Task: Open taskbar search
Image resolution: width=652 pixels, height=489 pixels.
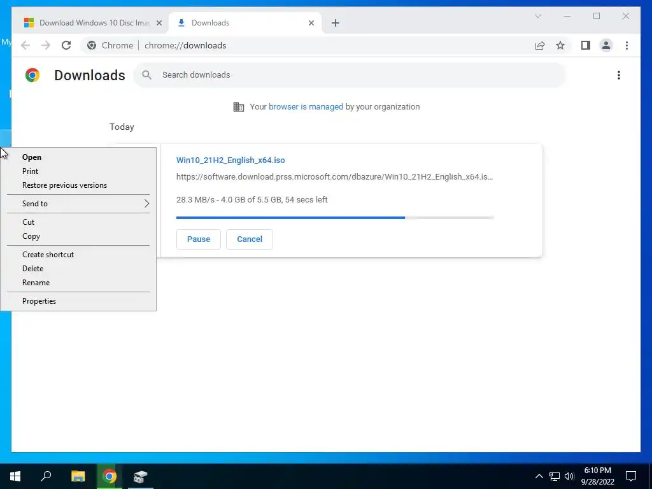Action: 46,476
